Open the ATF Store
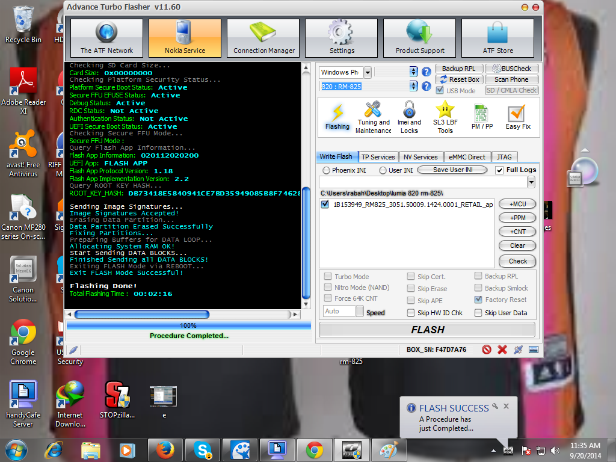Screen dimensions: 616x462 coord(497,38)
